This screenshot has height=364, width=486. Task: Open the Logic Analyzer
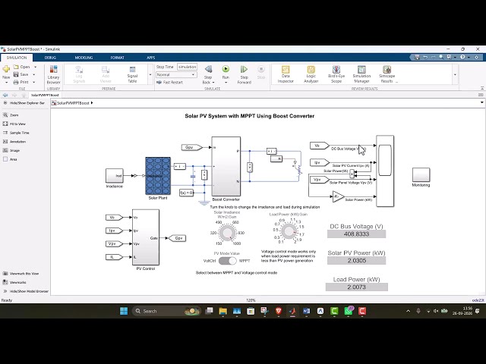[311, 74]
